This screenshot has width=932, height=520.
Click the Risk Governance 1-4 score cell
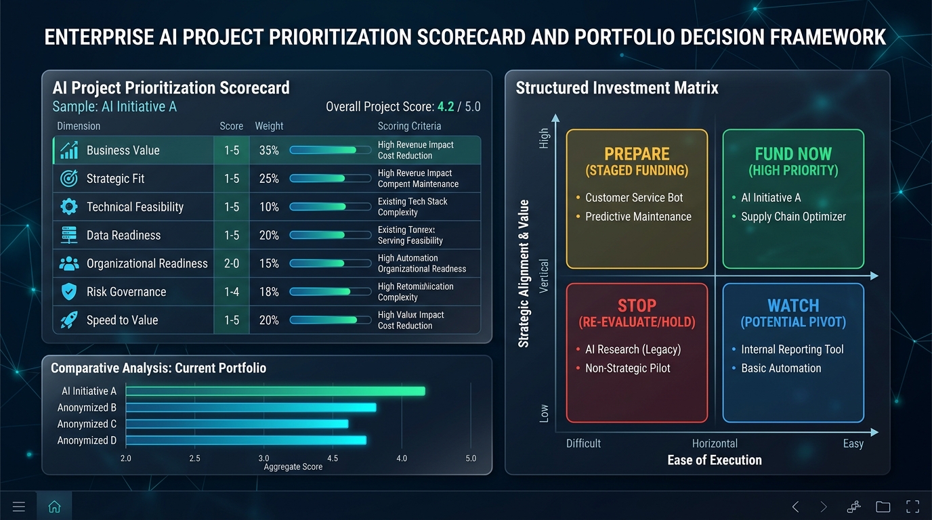click(x=232, y=292)
